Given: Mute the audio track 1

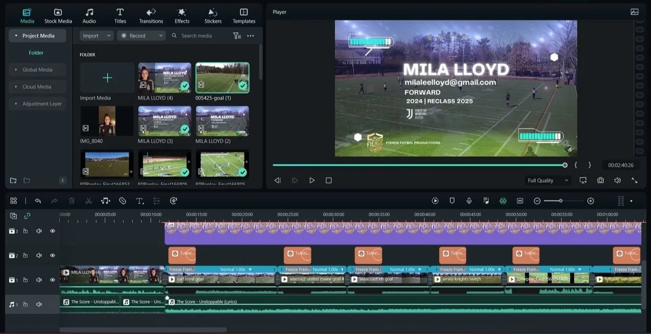Looking at the screenshot, I should click(39, 304).
